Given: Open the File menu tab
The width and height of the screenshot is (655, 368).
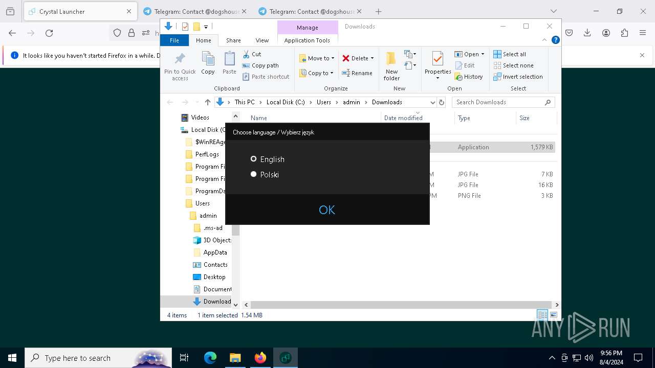Looking at the screenshot, I should (x=174, y=40).
